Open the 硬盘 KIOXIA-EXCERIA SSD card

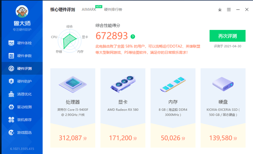[x=223, y=108]
